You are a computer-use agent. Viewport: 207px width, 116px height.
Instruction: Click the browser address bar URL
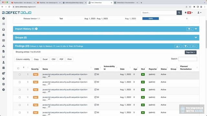point(25,7)
